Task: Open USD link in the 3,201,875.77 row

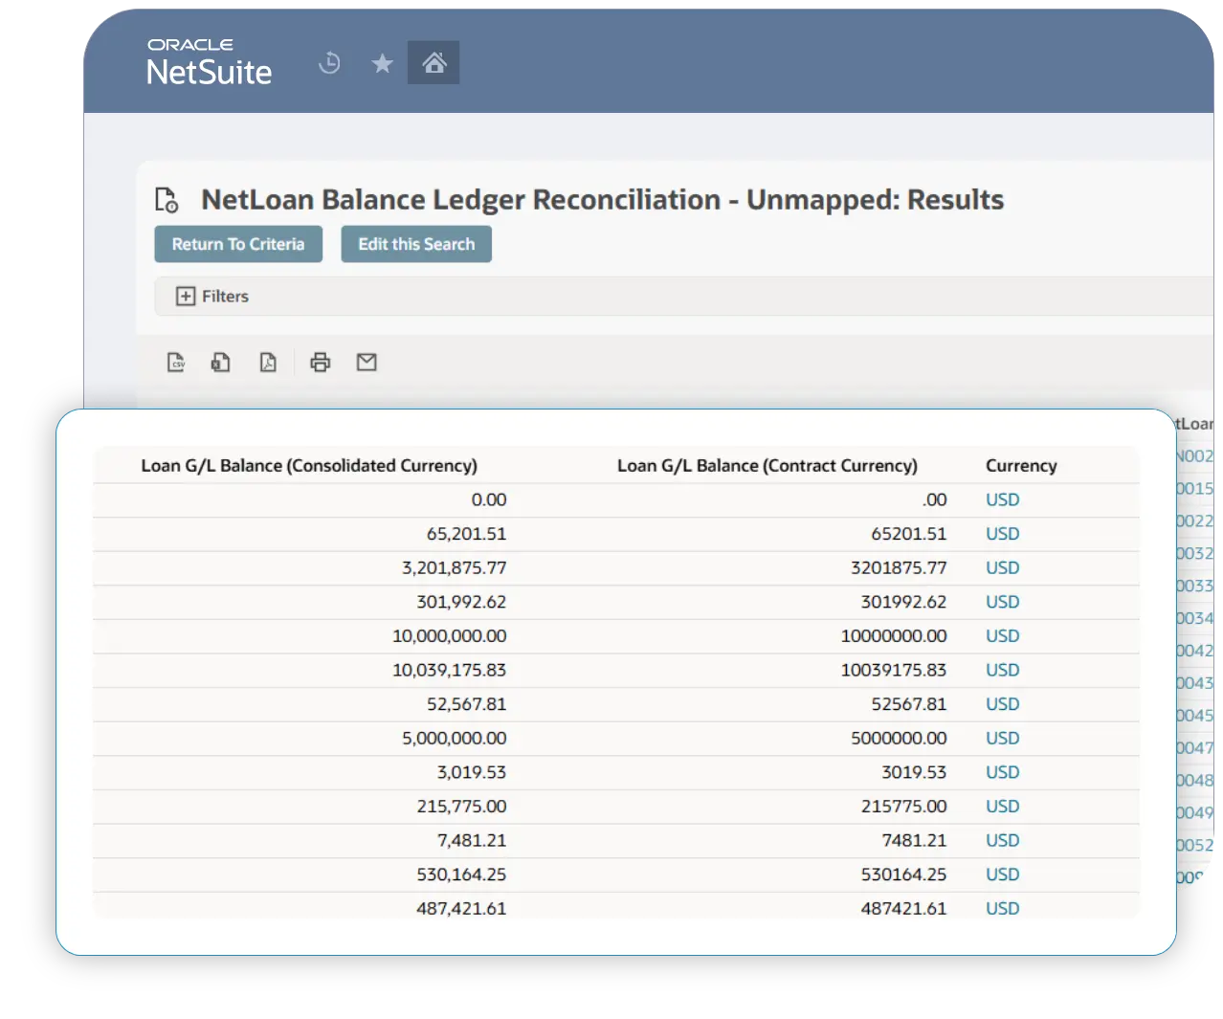Action: tap(1003, 567)
